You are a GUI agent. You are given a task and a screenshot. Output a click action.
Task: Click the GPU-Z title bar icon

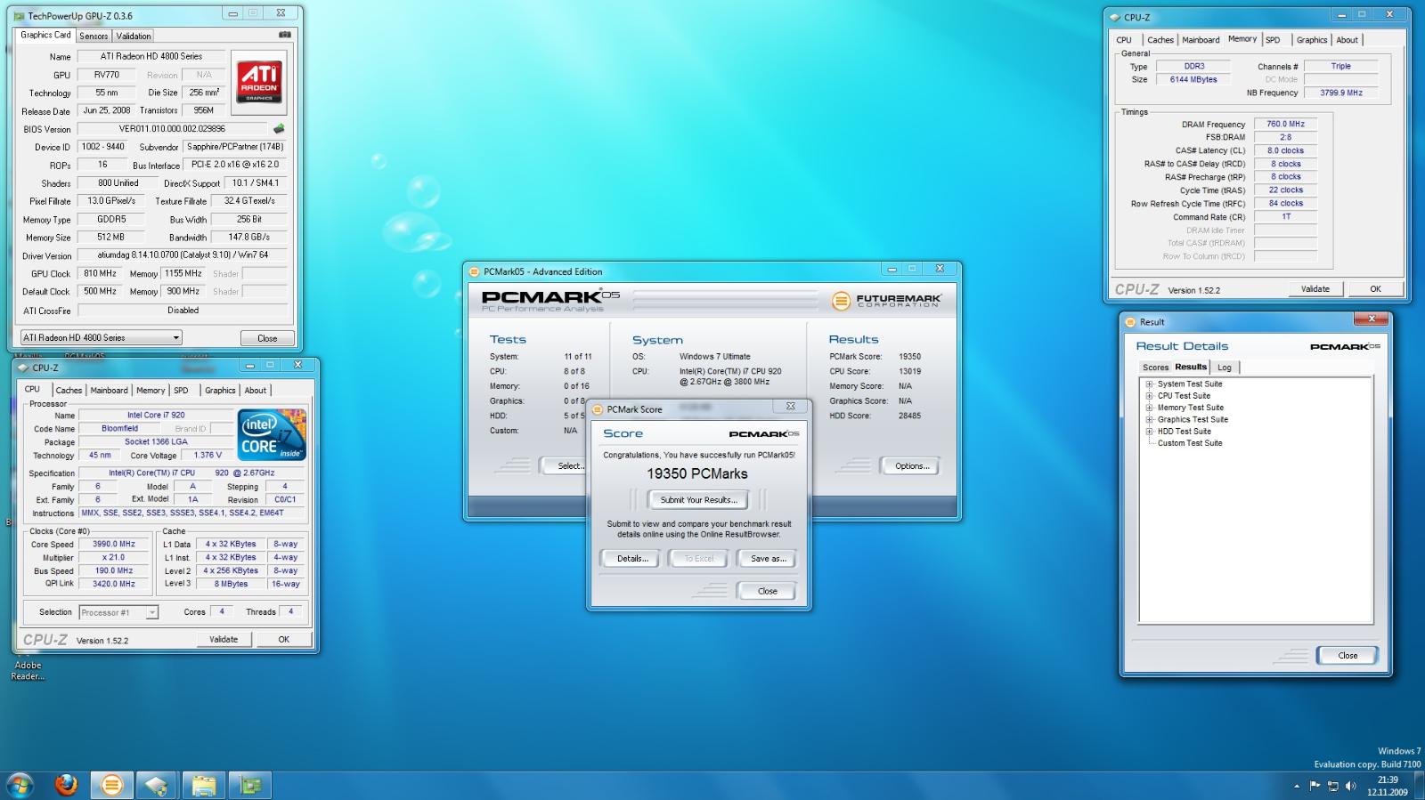[x=19, y=16]
